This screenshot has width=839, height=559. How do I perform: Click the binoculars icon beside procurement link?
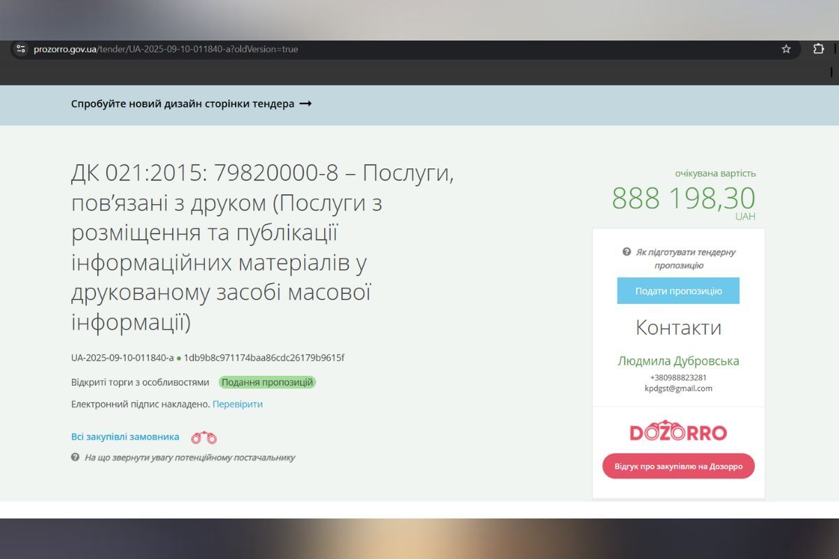[x=203, y=437]
